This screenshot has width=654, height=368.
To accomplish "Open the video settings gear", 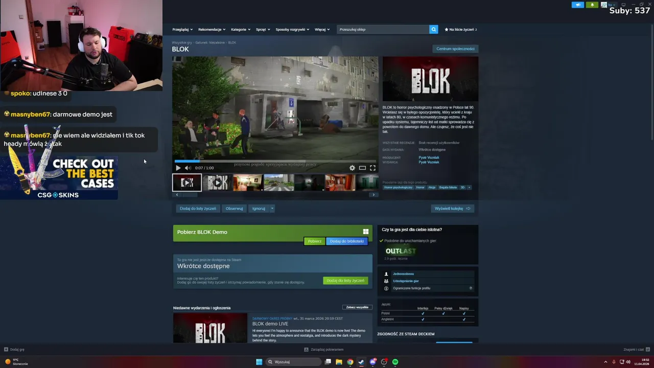I will [352, 168].
